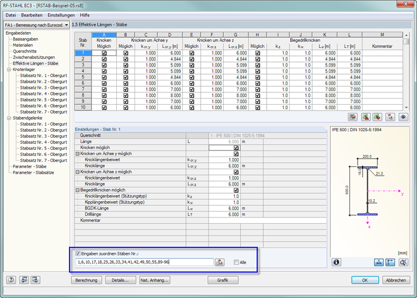Click the principal axes x toggle icon

pyautogui.click(x=379, y=262)
